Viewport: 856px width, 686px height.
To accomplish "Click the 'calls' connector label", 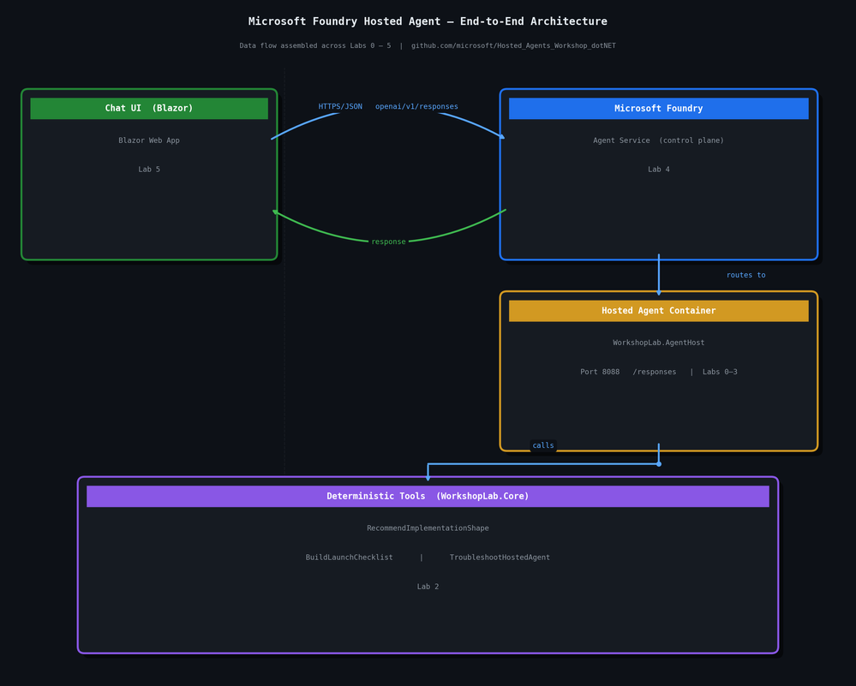I will [x=543, y=445].
